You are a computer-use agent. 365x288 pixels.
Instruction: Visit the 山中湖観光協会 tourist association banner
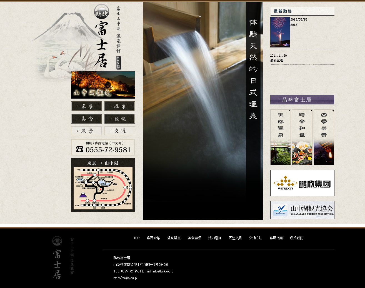click(x=302, y=210)
